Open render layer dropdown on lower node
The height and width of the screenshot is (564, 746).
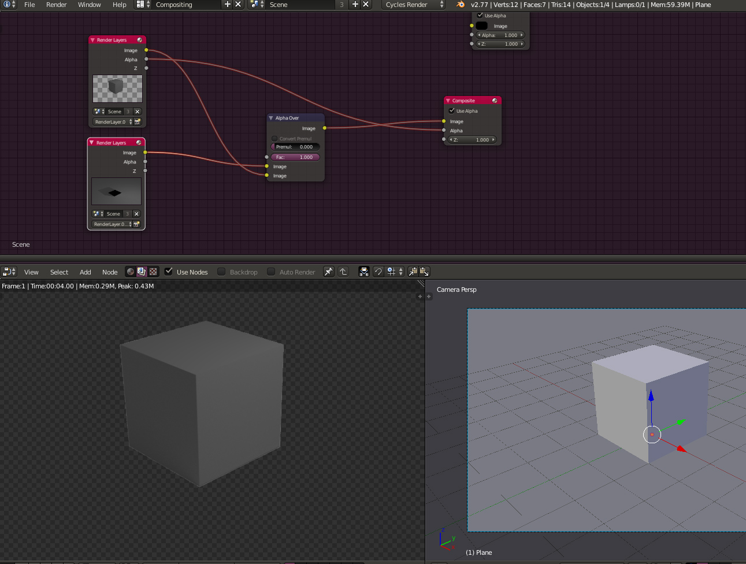113,224
